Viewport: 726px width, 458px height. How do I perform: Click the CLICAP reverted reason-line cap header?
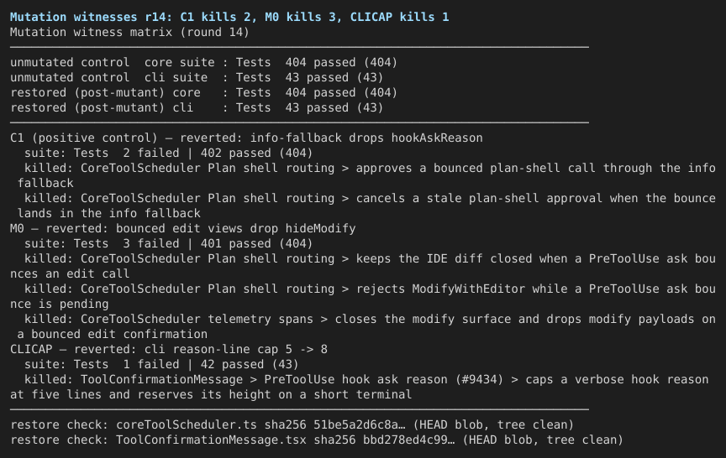tap(169, 349)
